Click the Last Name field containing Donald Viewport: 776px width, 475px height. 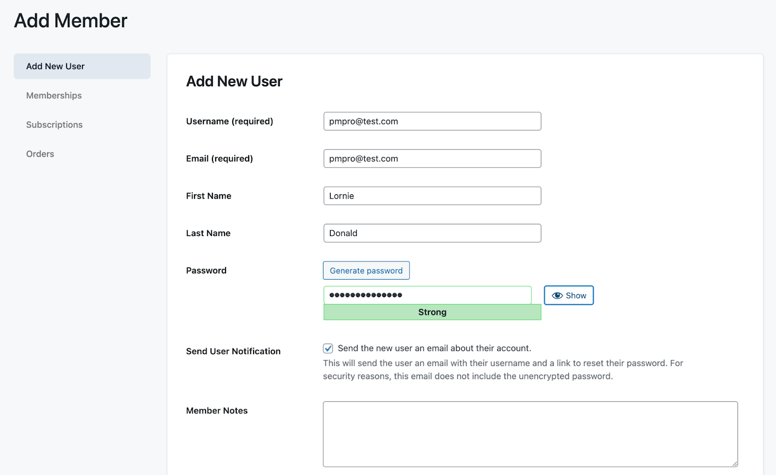432,233
